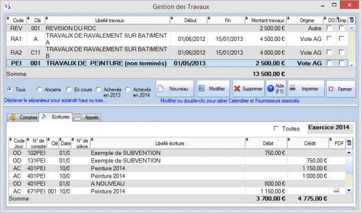This screenshot has width=362, height=213.
Task: Sort by the Montant travaux header
Action: coord(266,21)
